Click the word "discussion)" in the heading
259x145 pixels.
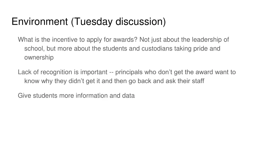(141, 22)
